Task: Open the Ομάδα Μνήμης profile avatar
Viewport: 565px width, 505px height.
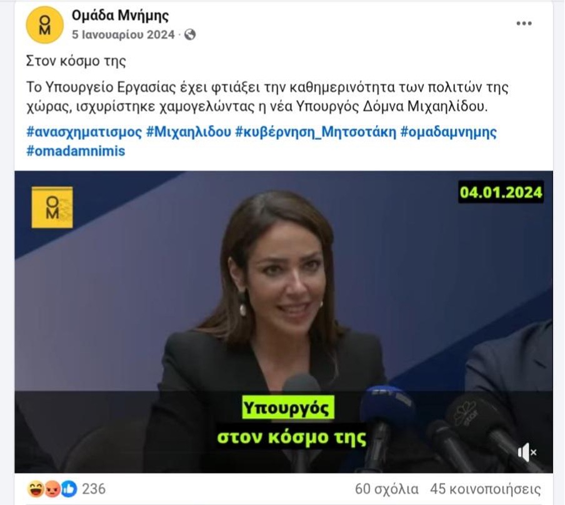Action: point(44,25)
